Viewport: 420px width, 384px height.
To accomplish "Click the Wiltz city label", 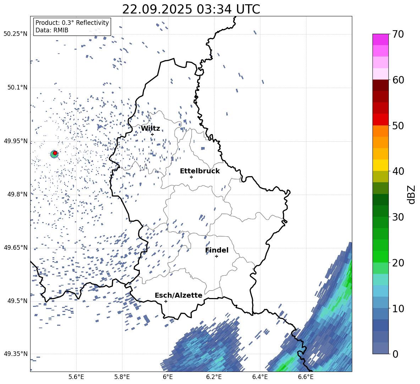I will pos(150,129).
